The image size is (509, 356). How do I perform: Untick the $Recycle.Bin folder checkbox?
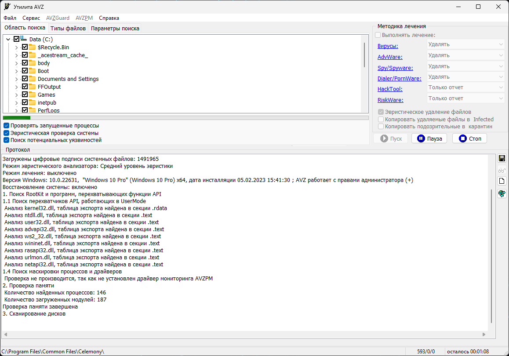(25, 47)
